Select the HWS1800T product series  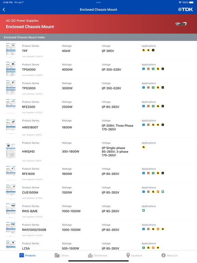30,127
